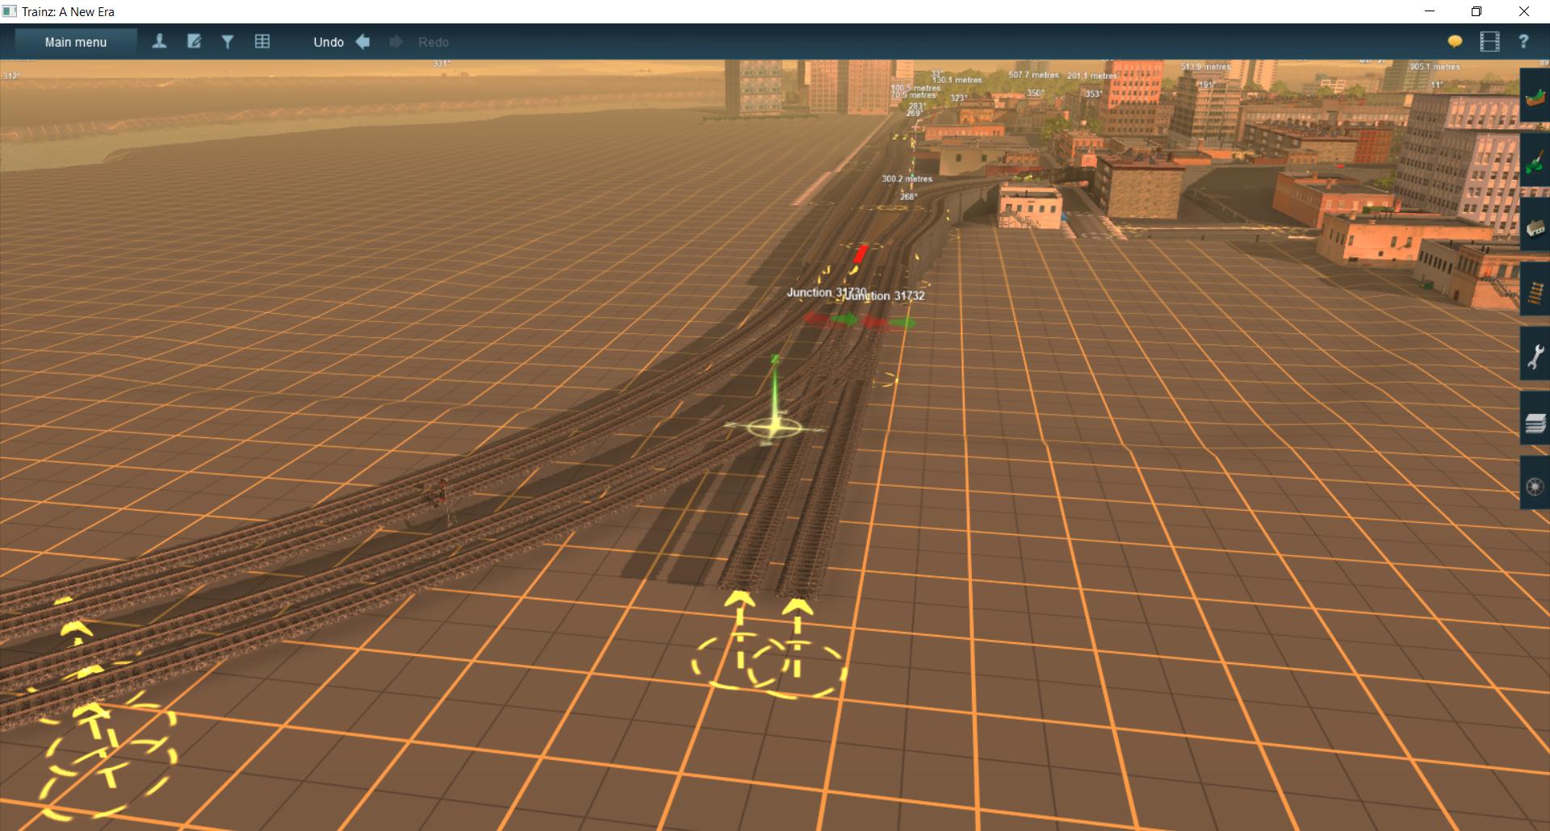
Task: Click the Undo label
Action: click(x=329, y=42)
